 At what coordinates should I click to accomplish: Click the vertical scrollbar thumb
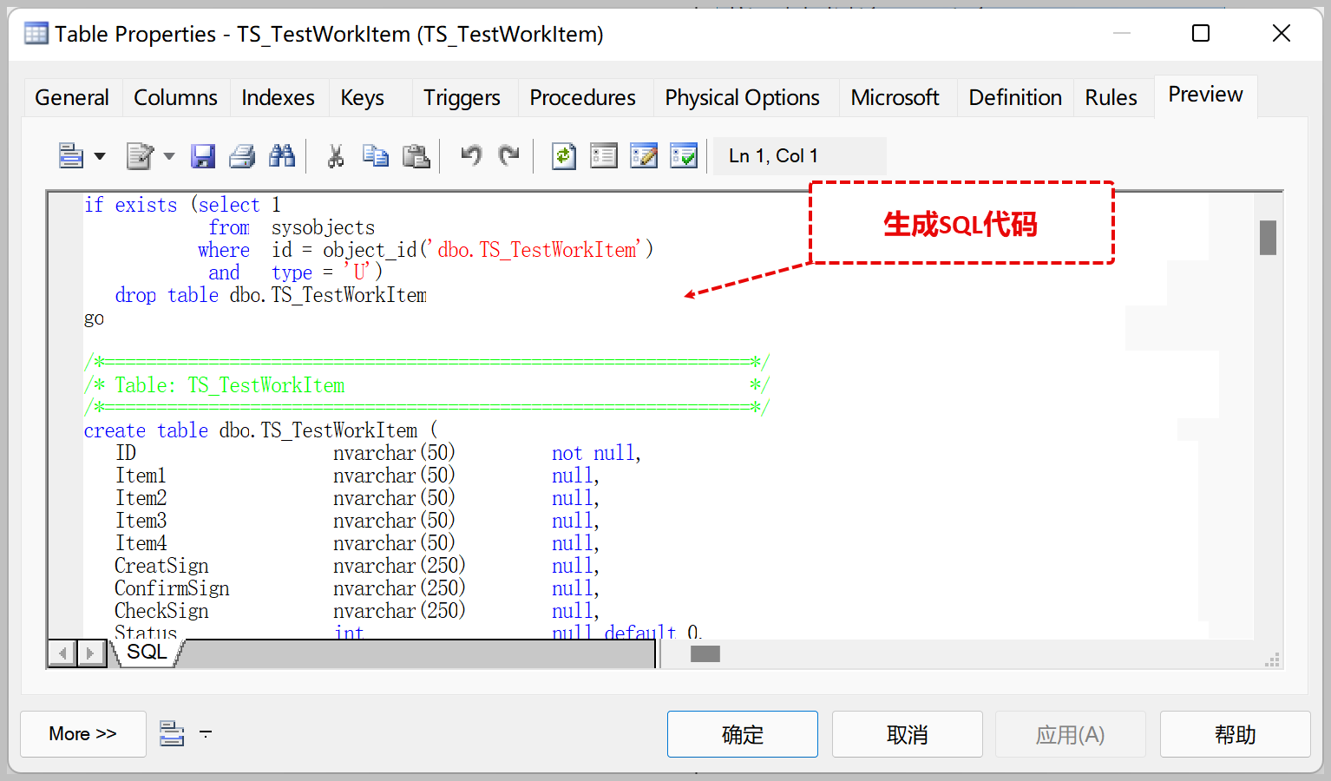pos(1268,238)
